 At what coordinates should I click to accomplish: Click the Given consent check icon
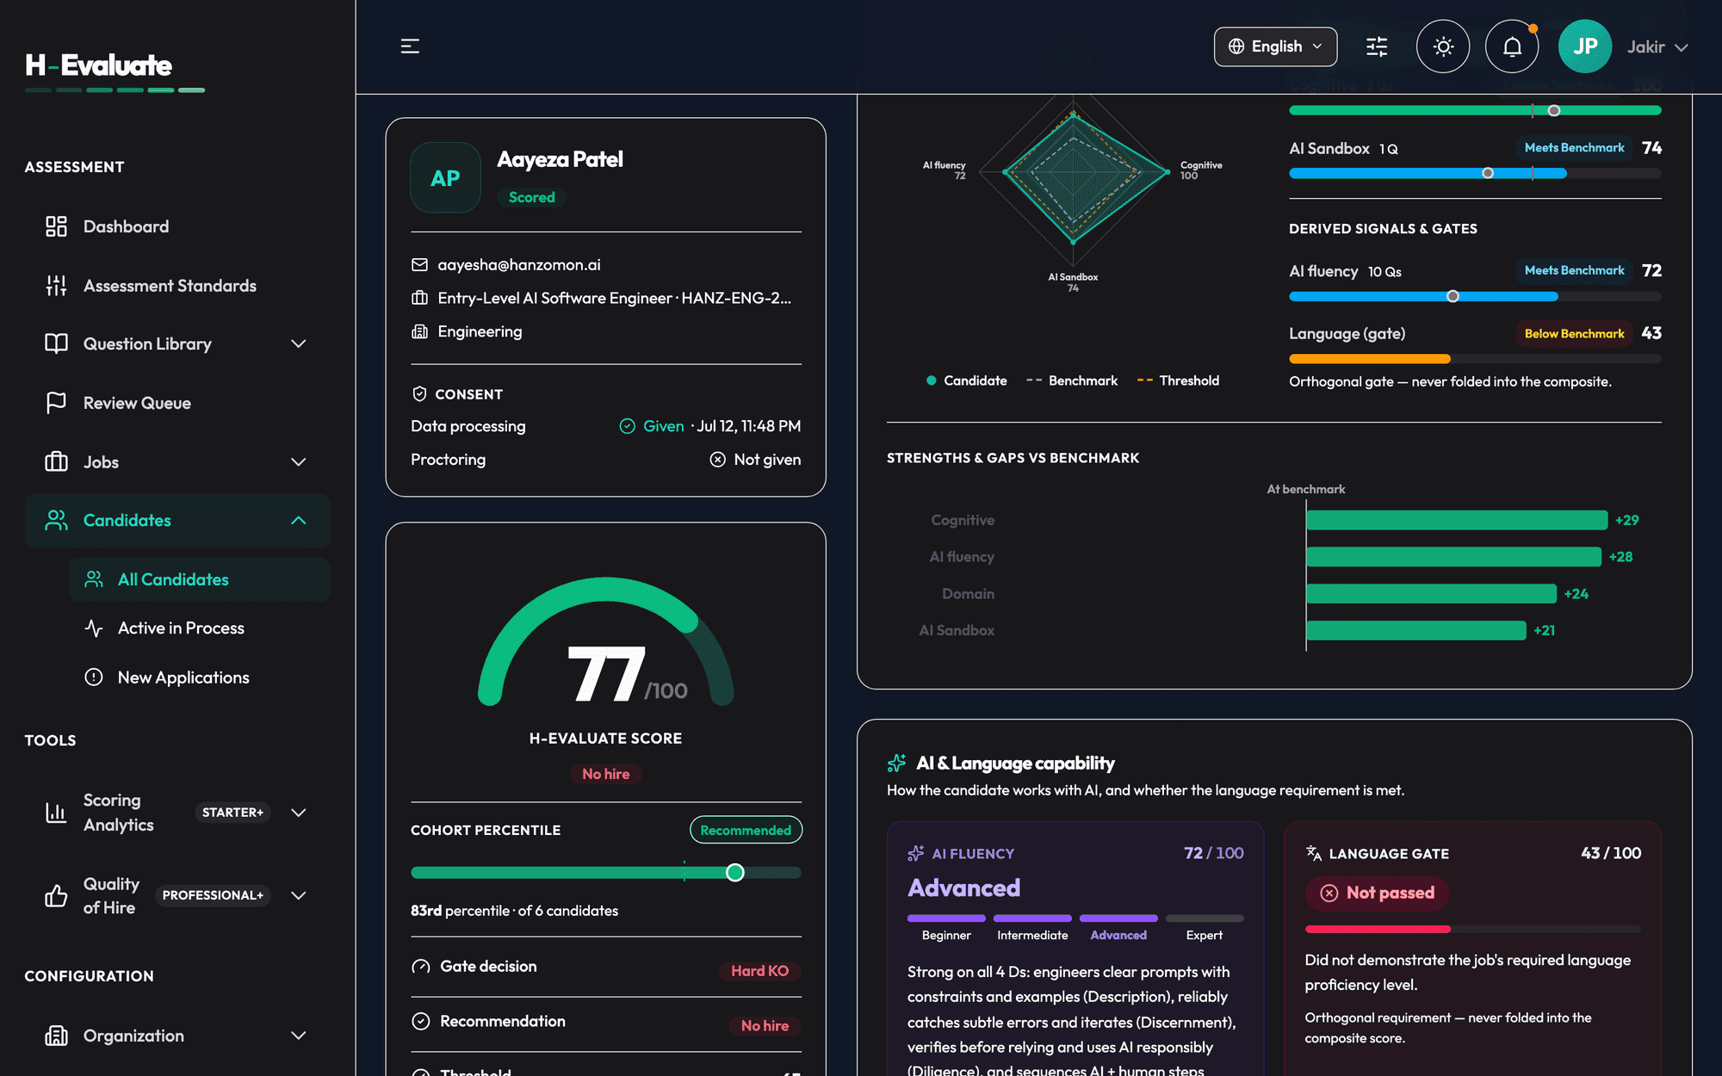click(628, 426)
